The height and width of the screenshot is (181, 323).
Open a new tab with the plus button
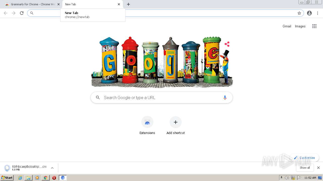(x=128, y=4)
